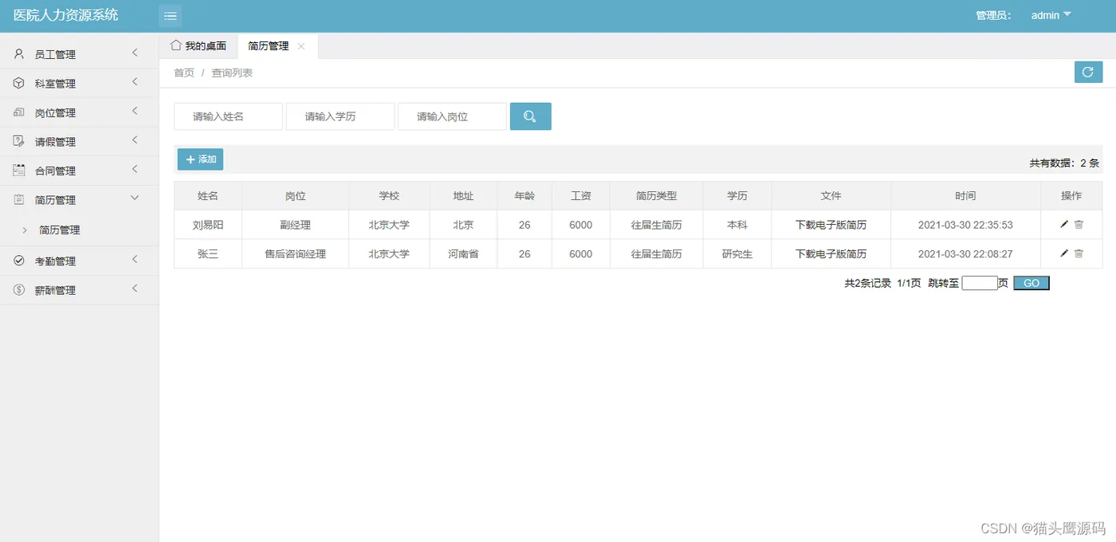Close the 简历管理 tab
Screen dimensions: 1116x542
pos(301,46)
